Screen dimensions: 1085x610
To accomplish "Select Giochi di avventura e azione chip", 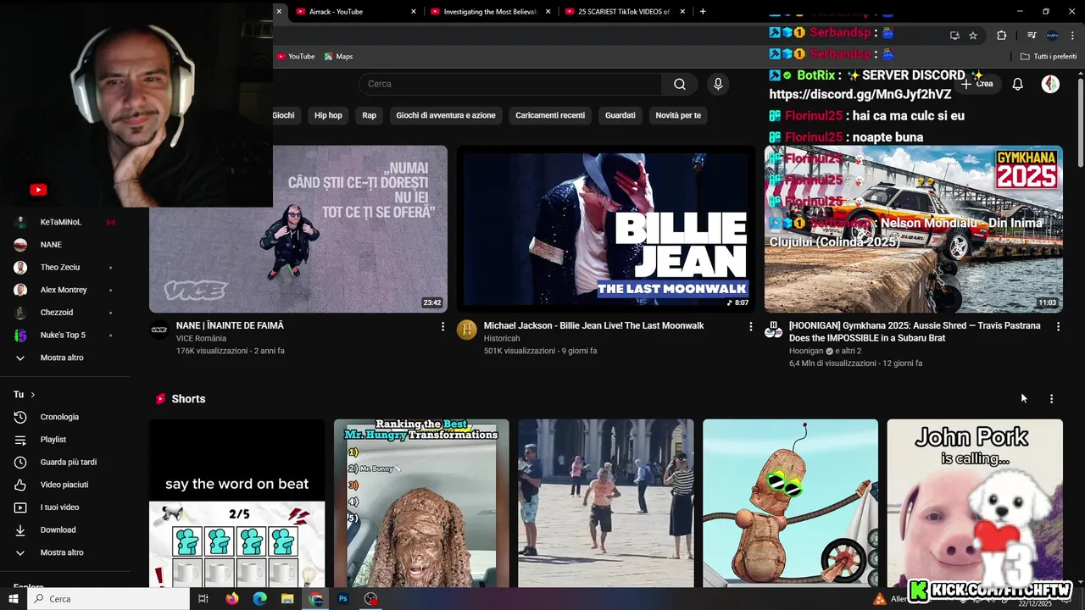I will [x=446, y=115].
